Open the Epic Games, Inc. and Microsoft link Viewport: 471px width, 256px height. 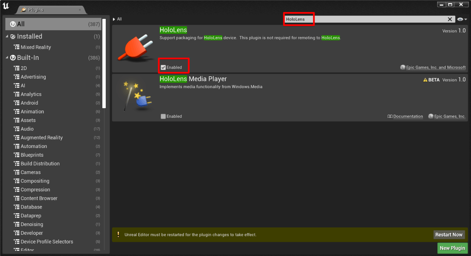pyautogui.click(x=436, y=67)
